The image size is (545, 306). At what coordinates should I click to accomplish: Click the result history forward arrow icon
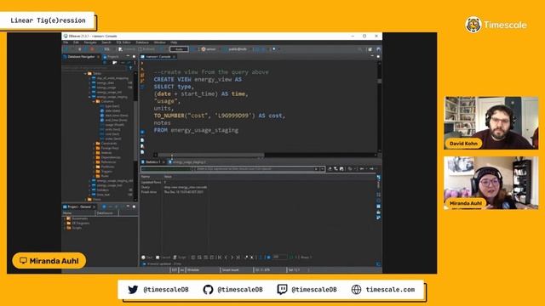(x=371, y=169)
